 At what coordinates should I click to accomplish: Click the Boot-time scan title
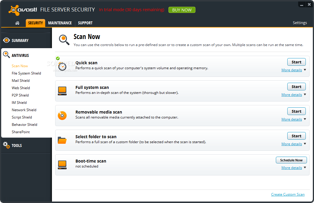tap(91, 161)
